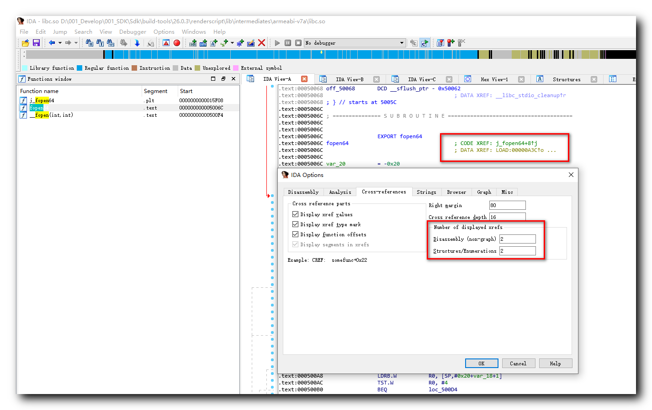Click the Disassembly (non-graph) xrefs field
This screenshot has width=652, height=410.
[x=517, y=239]
